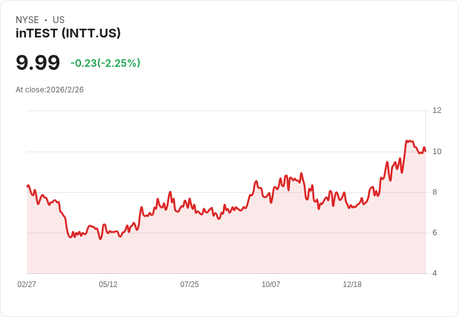Click the 10 price axis label

pos(437,152)
